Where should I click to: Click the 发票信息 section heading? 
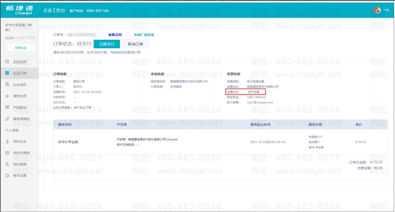click(233, 74)
